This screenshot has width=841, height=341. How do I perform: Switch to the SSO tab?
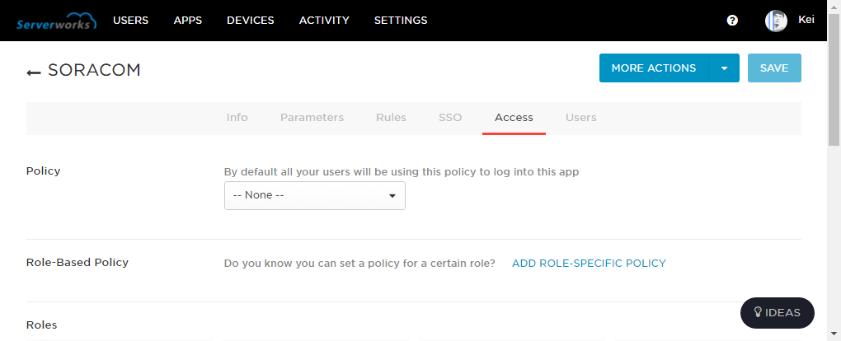pyautogui.click(x=450, y=118)
